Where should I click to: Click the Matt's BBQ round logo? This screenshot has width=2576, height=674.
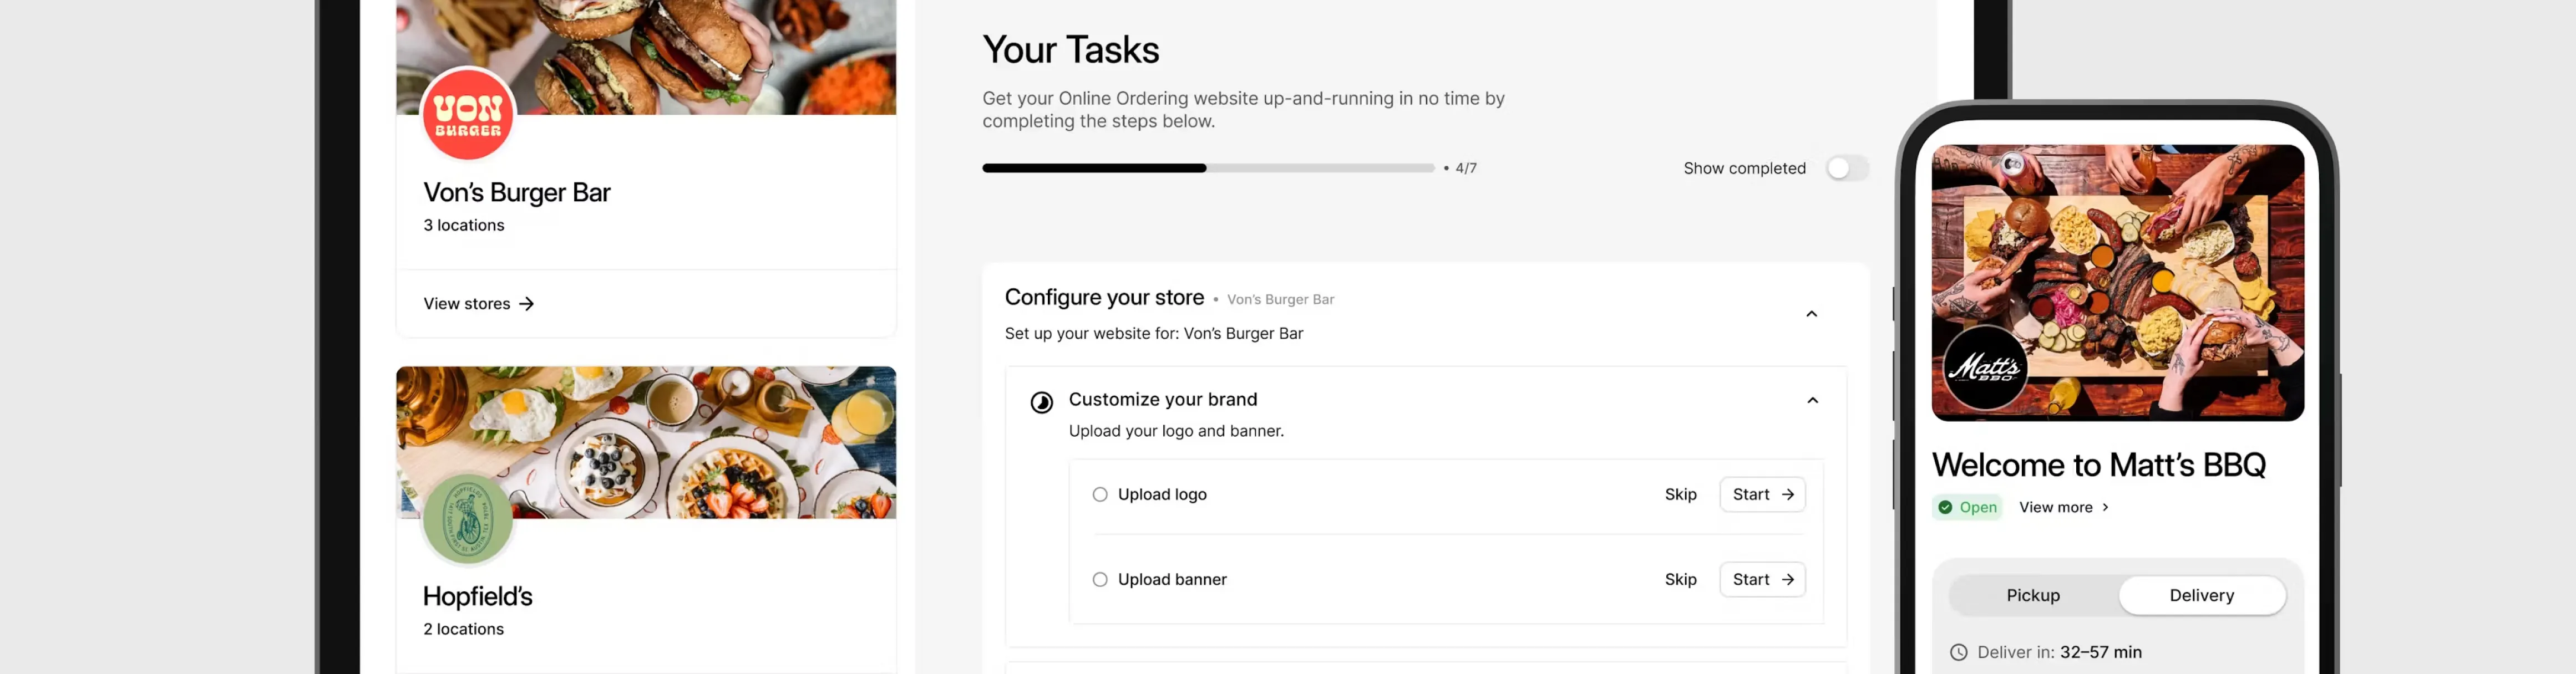point(1985,367)
